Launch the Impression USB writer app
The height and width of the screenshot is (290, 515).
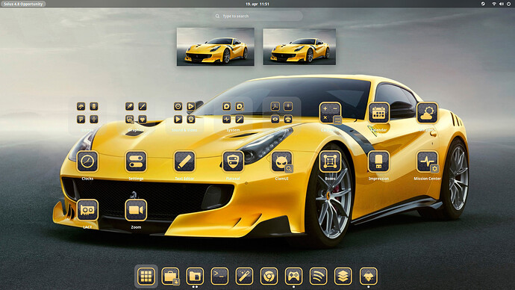point(378,161)
